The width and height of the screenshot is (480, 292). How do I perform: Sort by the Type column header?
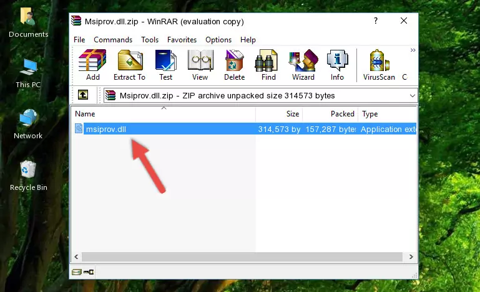pyautogui.click(x=387, y=114)
